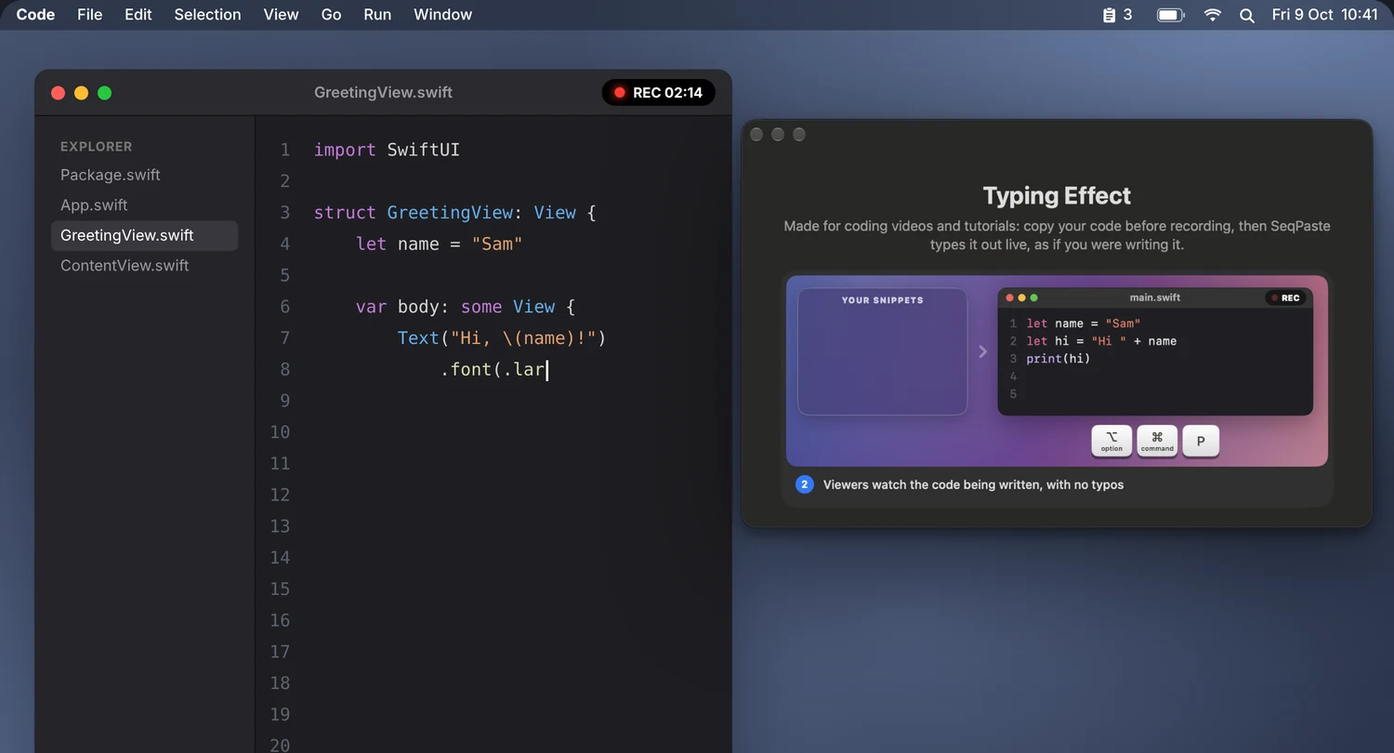Click line number 15 in the editor gutter
The image size is (1394, 753).
(x=280, y=589)
